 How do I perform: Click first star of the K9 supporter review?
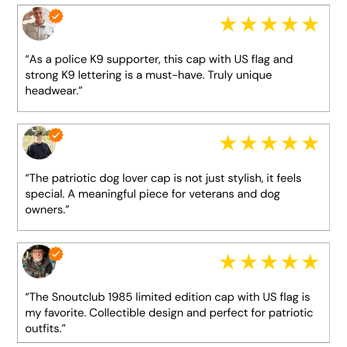(x=228, y=24)
